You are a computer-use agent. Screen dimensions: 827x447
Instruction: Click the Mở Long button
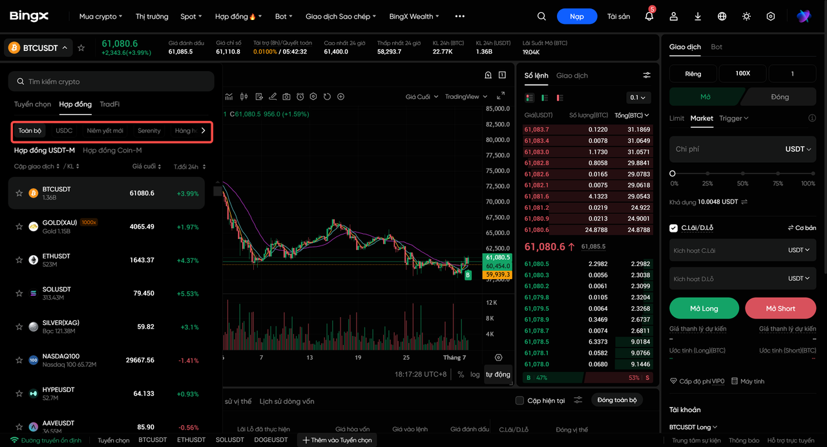[704, 308]
